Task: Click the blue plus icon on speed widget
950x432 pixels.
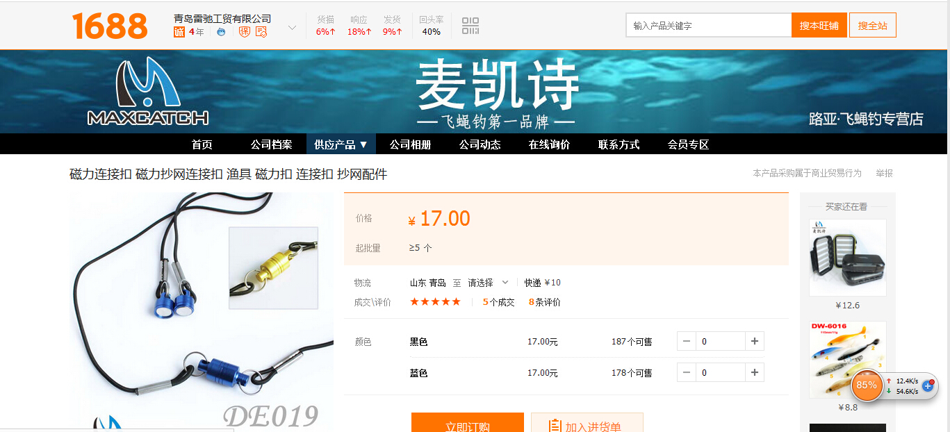Action: pyautogui.click(x=927, y=385)
